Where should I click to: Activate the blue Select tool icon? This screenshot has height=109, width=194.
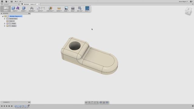click(87, 8)
